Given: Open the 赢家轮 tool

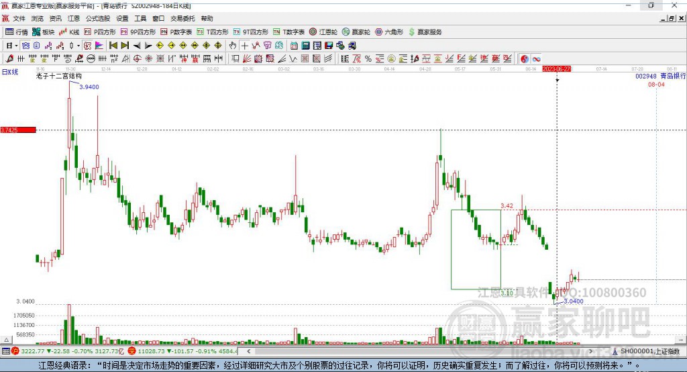Looking at the screenshot, I should pyautogui.click(x=356, y=32).
